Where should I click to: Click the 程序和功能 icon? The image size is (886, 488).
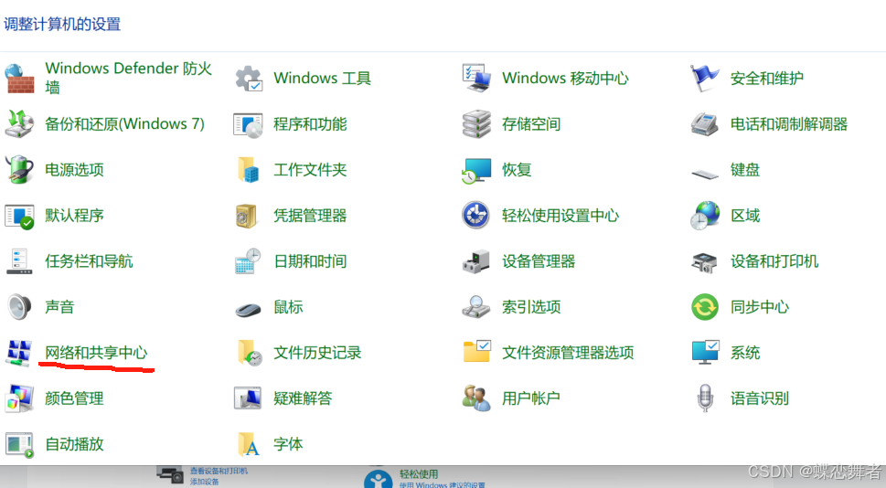[249, 124]
